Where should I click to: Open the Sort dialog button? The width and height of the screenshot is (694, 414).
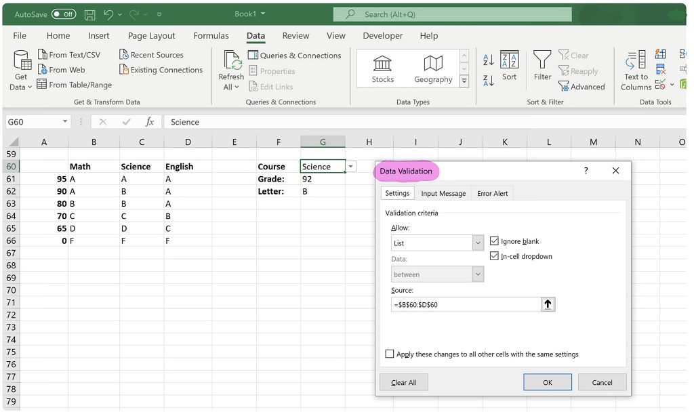[509, 66]
